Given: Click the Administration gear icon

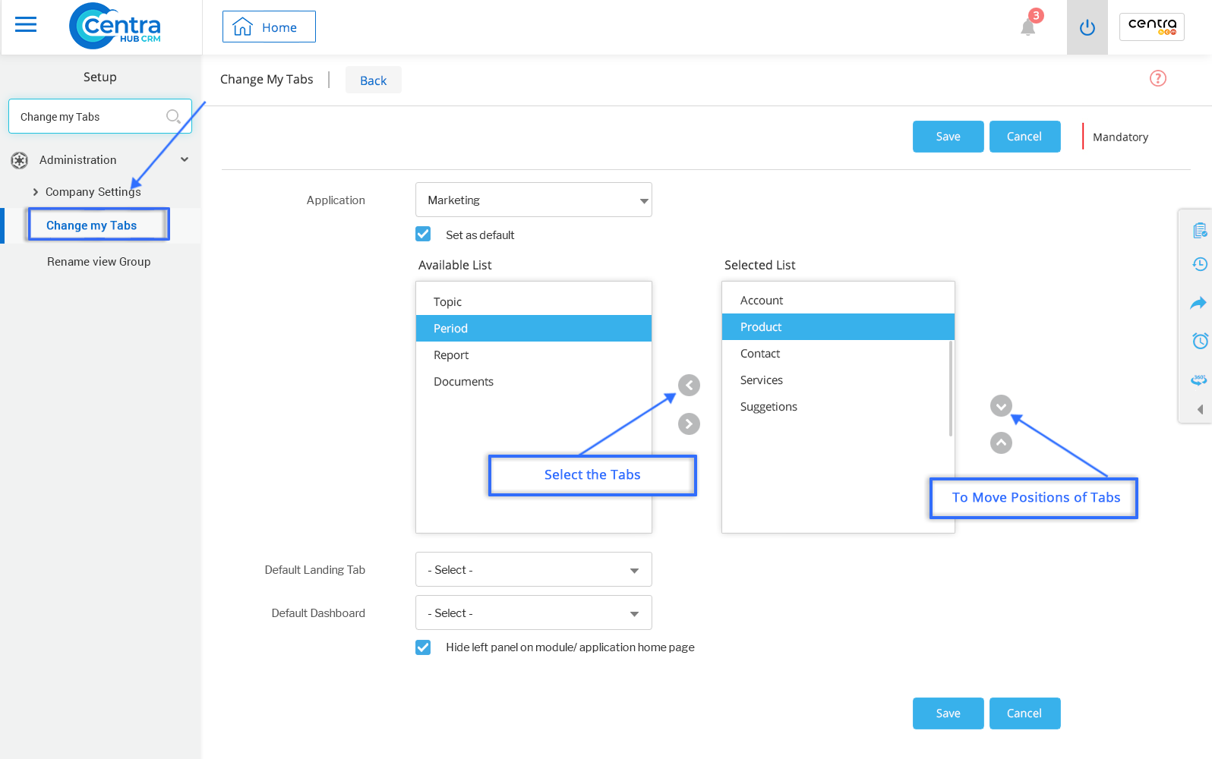Looking at the screenshot, I should click(x=20, y=160).
